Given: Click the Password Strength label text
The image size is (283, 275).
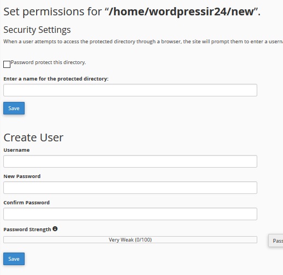Looking at the screenshot, I should coord(27,230).
